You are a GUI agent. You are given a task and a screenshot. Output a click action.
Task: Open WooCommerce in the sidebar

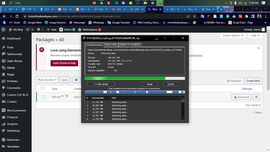click(x=14, y=110)
